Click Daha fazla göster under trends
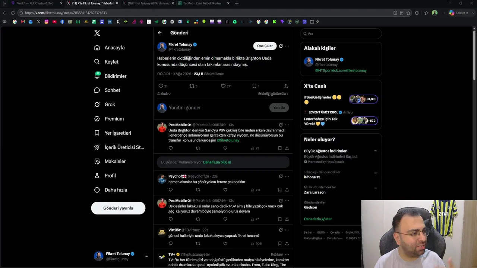 318,219
